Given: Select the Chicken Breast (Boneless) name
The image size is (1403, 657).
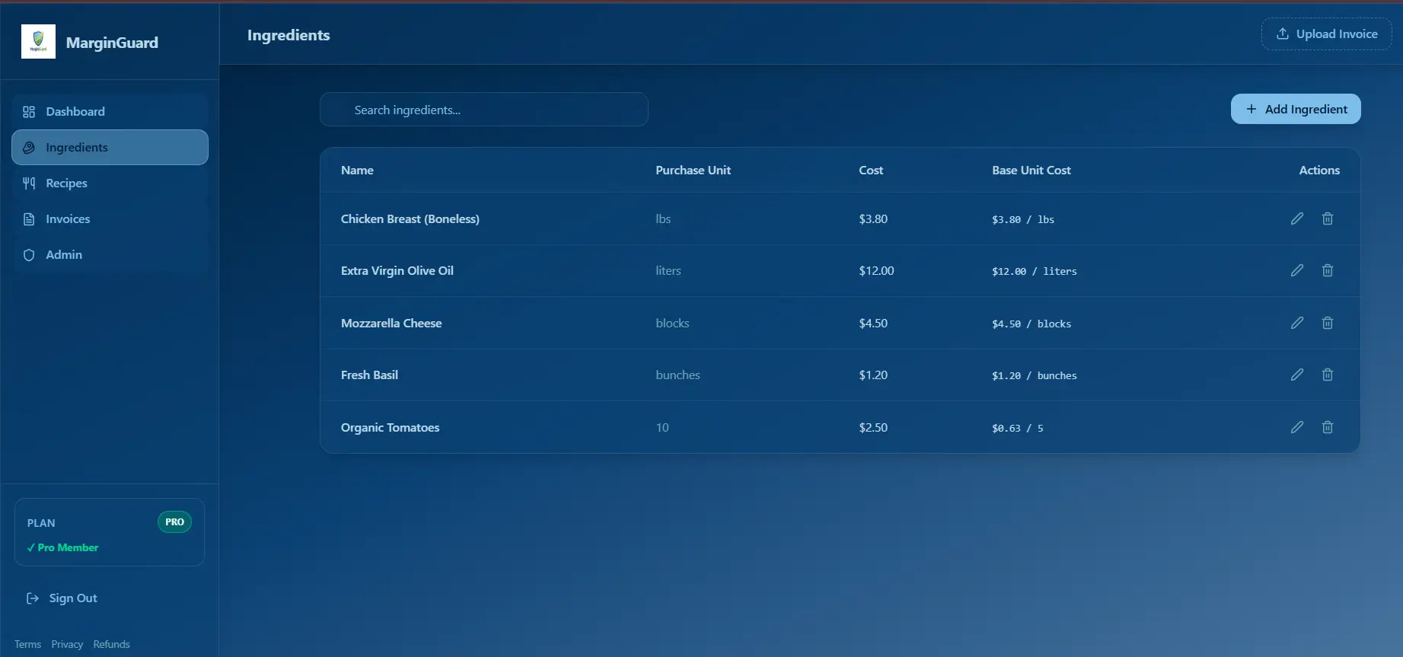Looking at the screenshot, I should point(410,218).
